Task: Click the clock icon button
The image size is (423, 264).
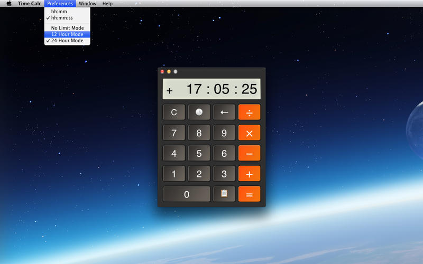Action: (x=199, y=112)
